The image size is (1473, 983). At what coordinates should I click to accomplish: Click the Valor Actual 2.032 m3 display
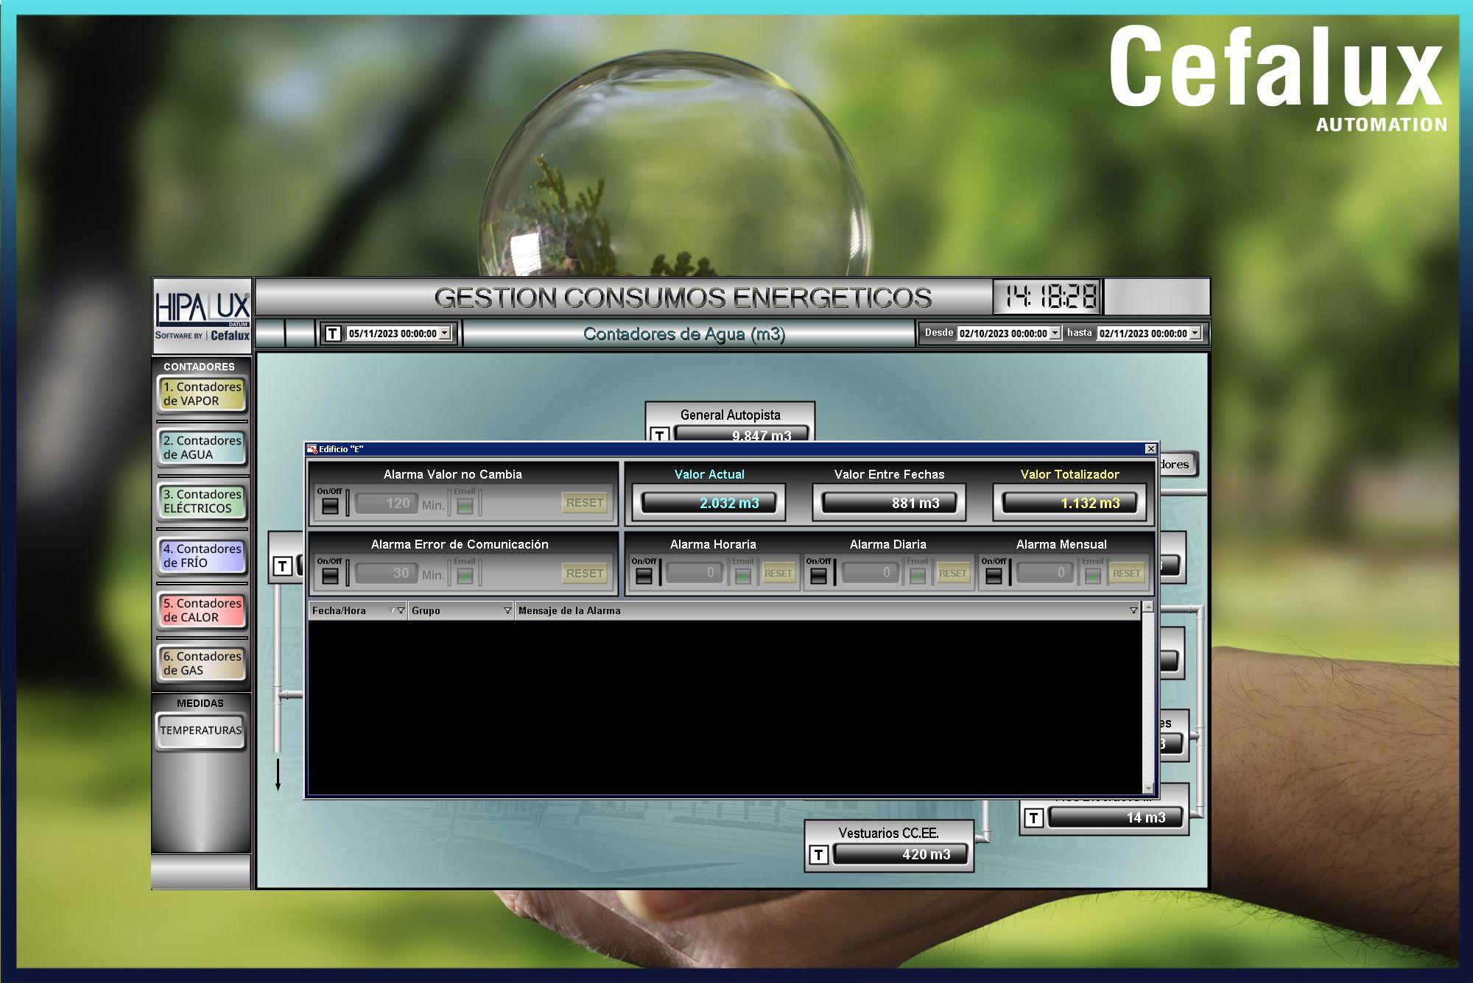(709, 503)
